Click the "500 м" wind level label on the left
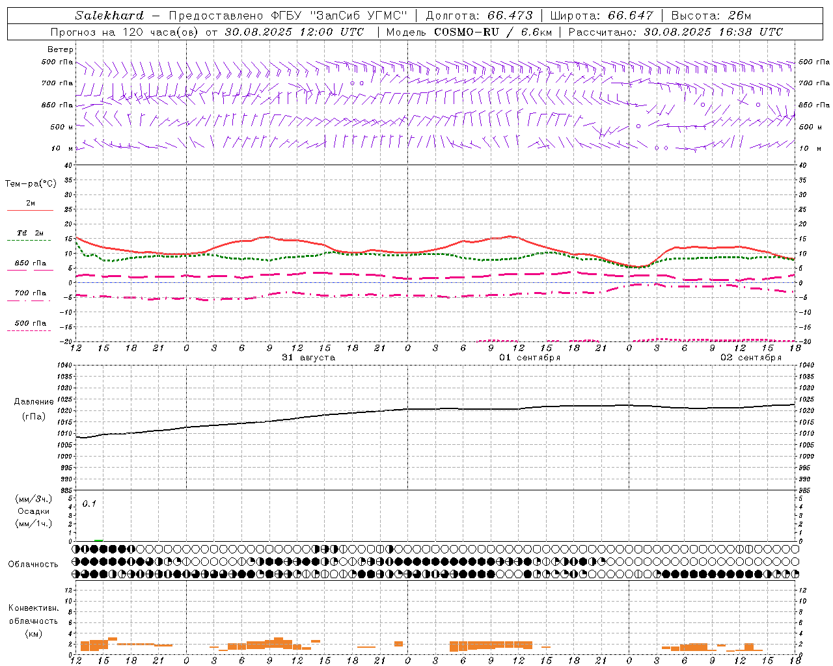 (x=61, y=127)
